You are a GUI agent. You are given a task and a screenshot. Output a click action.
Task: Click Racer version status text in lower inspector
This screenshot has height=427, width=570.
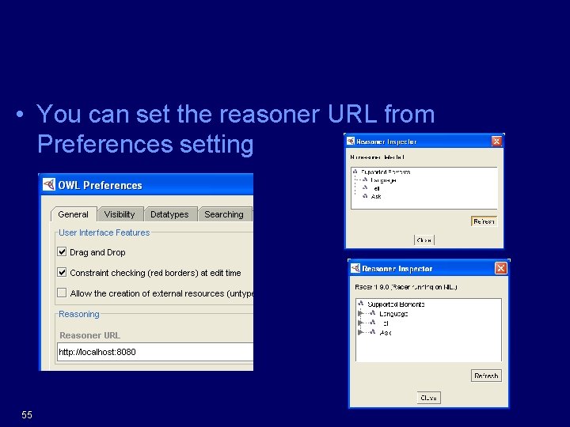pyautogui.click(x=406, y=287)
